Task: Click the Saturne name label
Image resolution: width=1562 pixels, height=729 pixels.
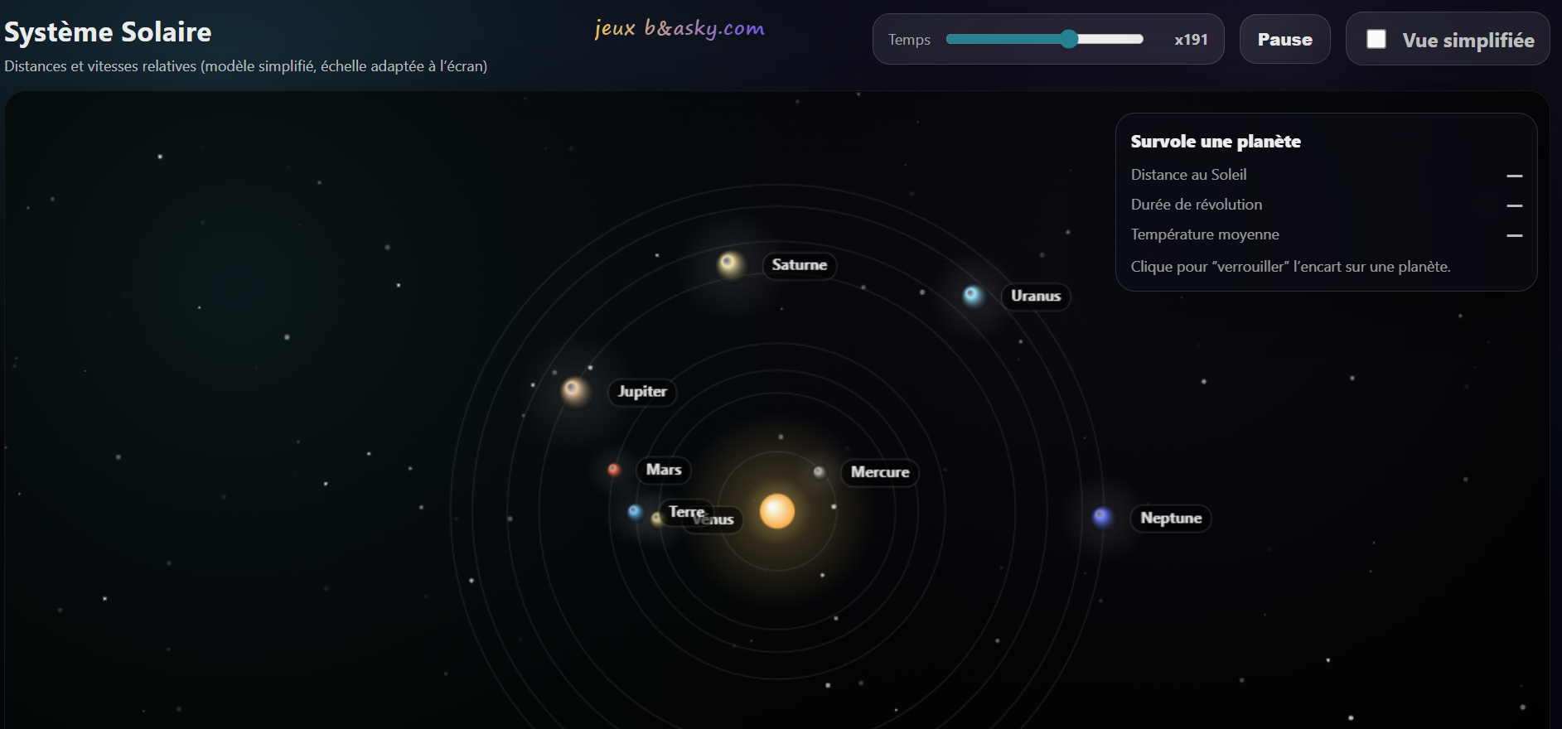Action: point(799,265)
